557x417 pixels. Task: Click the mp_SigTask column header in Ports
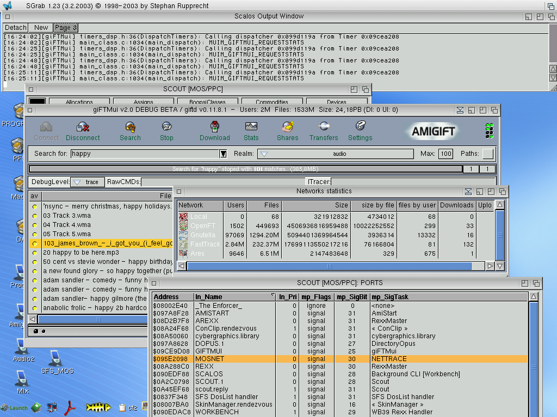pyautogui.click(x=449, y=297)
